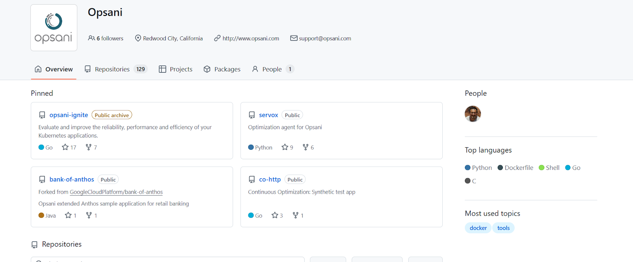Click the repo icon beside Repositories heading
Viewport: 633px width, 262px height.
coord(34,245)
